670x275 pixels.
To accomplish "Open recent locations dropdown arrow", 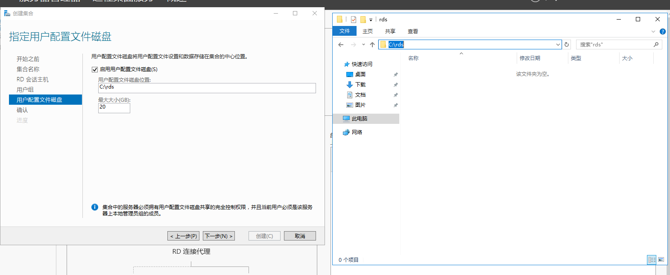I will pyautogui.click(x=363, y=45).
